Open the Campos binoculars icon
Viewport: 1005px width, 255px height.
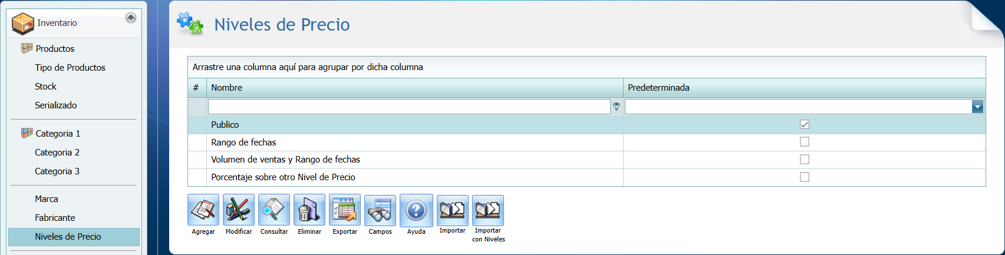pyautogui.click(x=380, y=210)
